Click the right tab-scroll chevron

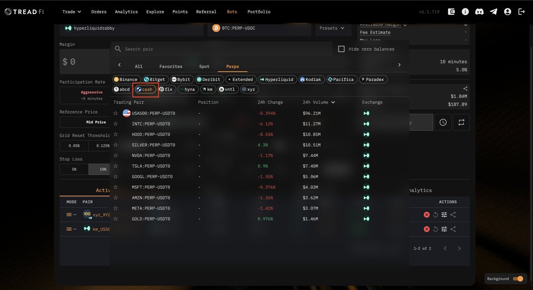(x=399, y=65)
